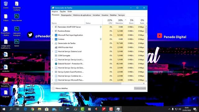Viewport: 199px width, 112px height.
Task: Open the Windows Start menu
Action: click(4, 109)
